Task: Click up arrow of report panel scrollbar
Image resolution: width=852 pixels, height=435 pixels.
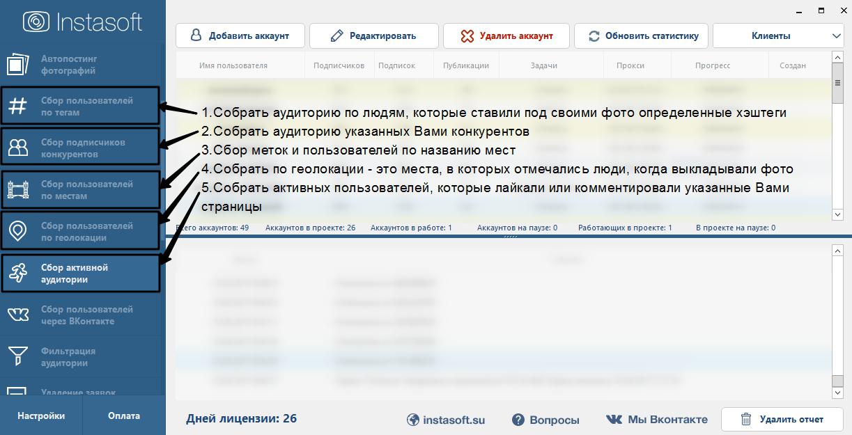Action: (838, 250)
